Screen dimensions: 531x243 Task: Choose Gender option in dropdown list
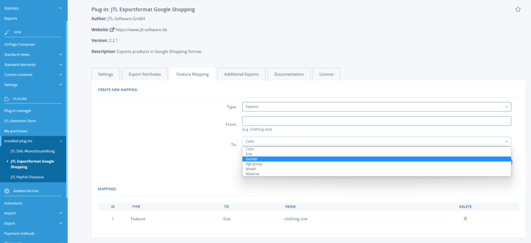[x=376, y=159]
